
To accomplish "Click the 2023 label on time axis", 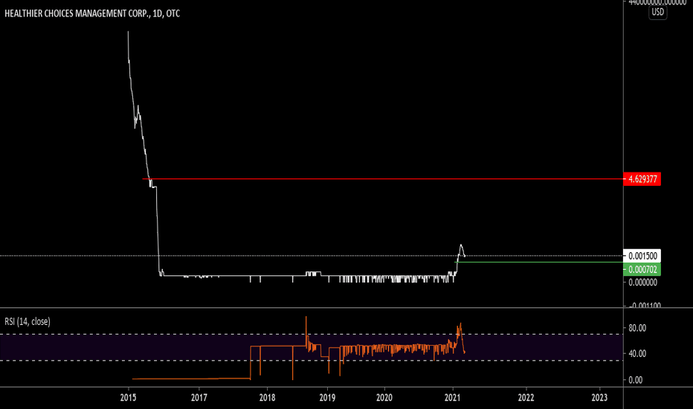I will [599, 398].
